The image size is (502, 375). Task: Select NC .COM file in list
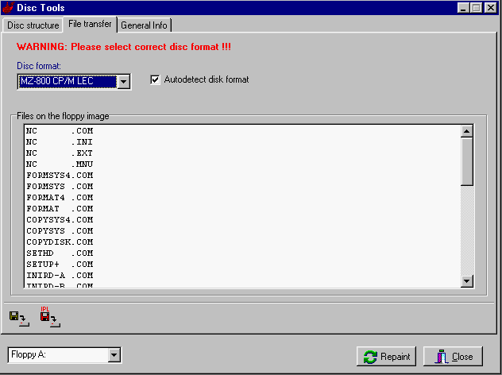pyautogui.click(x=60, y=130)
